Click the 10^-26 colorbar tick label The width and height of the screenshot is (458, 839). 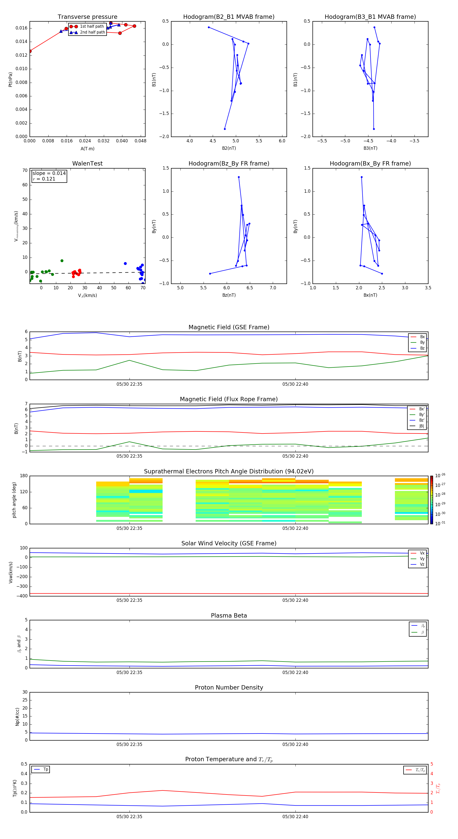pyautogui.click(x=440, y=475)
